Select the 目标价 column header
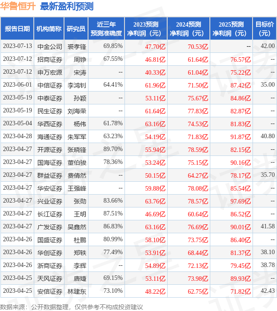This screenshot has height=311, width=277. coord(265,29)
